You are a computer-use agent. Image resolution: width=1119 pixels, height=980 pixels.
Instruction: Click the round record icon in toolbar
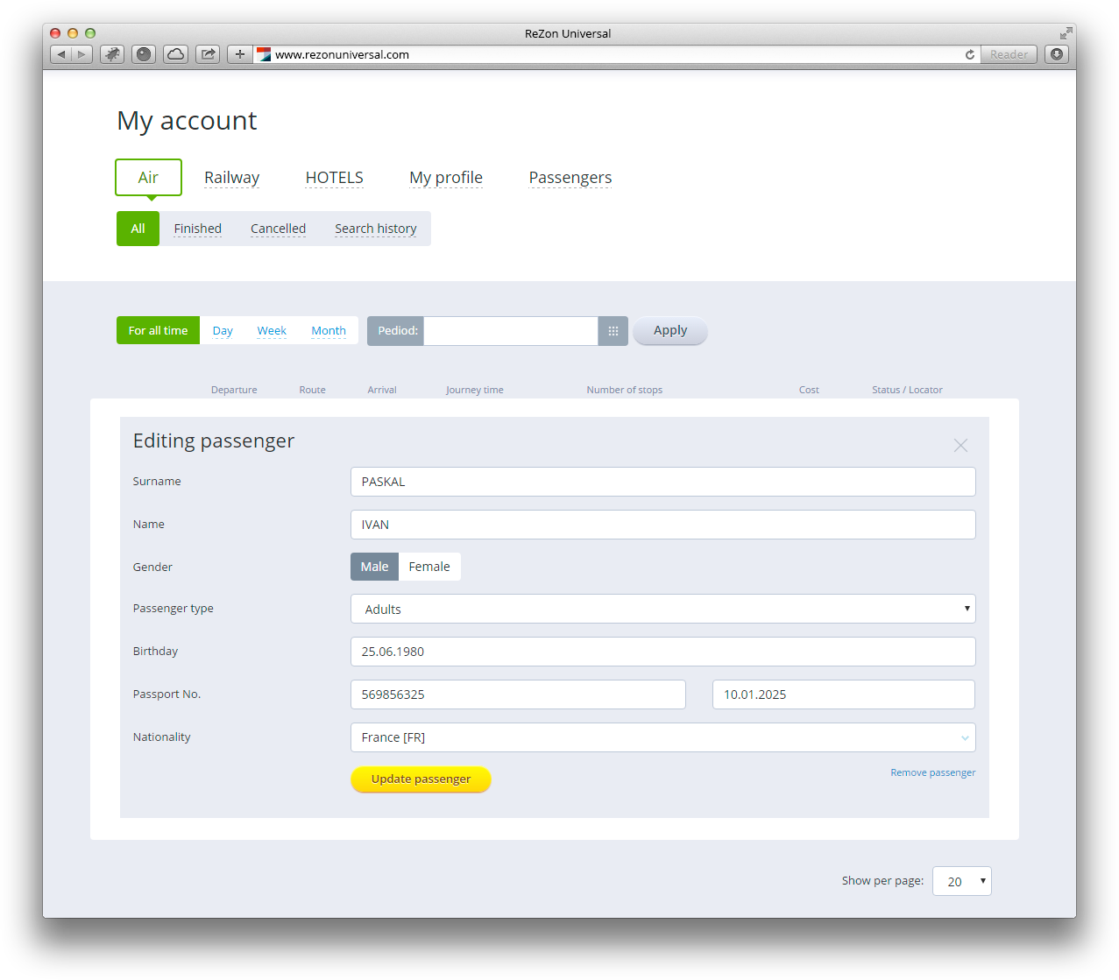(144, 54)
